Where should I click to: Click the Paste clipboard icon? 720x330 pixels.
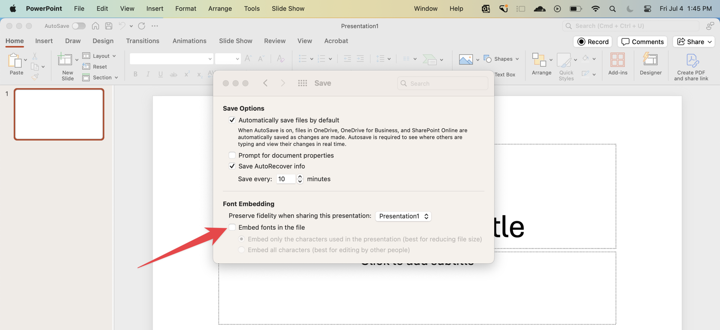click(x=15, y=60)
